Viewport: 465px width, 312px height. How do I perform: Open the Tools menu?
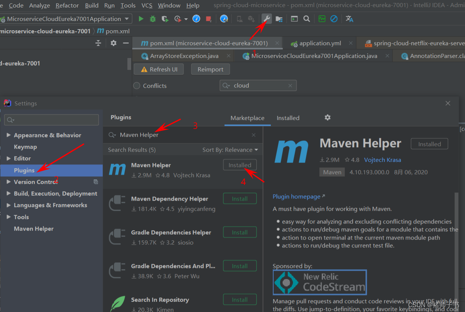point(128,5)
